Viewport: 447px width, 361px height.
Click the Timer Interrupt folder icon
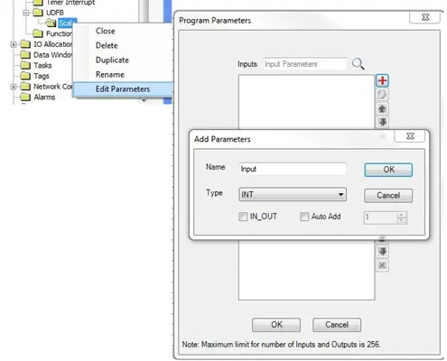coord(38,3)
